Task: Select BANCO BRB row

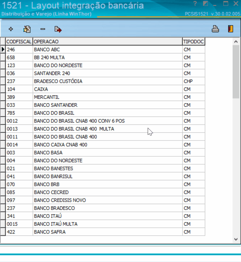Action: click(x=105, y=184)
